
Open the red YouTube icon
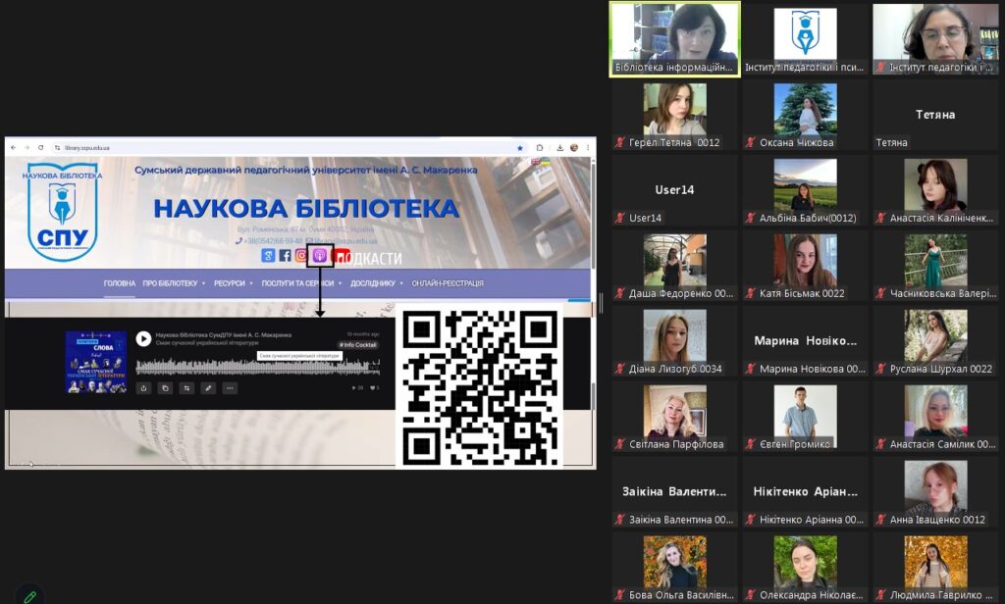point(341,256)
